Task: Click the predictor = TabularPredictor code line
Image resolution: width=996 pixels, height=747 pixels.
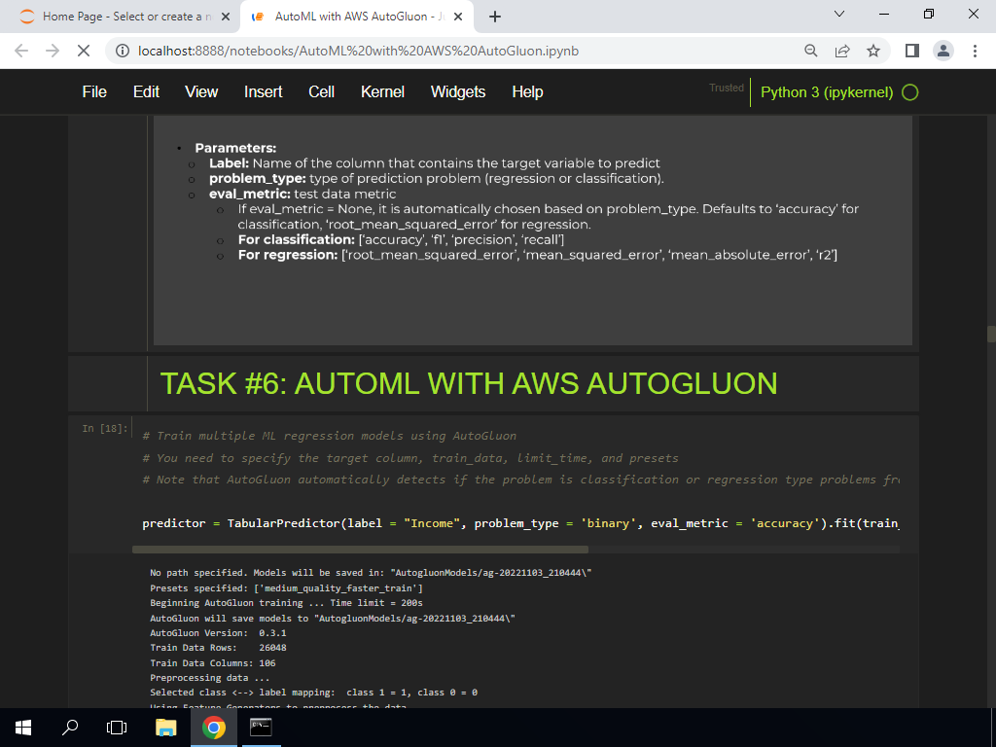Action: pyautogui.click(x=520, y=523)
